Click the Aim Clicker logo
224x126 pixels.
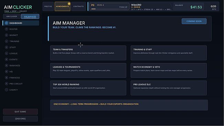(18, 7)
